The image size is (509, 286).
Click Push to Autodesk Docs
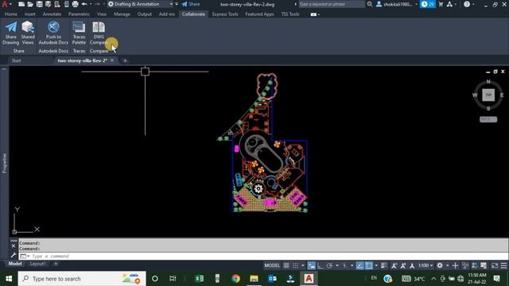[53, 33]
